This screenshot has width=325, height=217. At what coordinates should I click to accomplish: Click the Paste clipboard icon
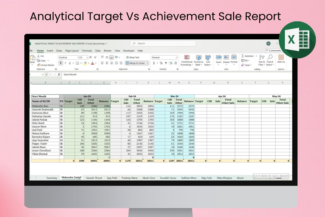click(32, 58)
